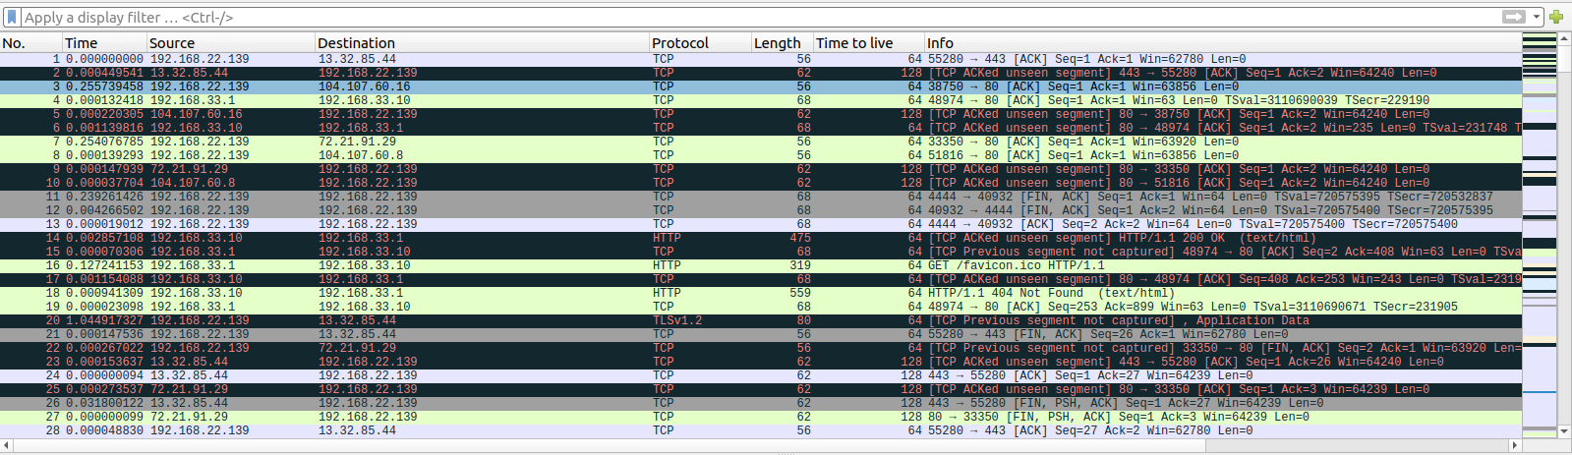
Task: Sort by the Length column header
Action: [783, 43]
